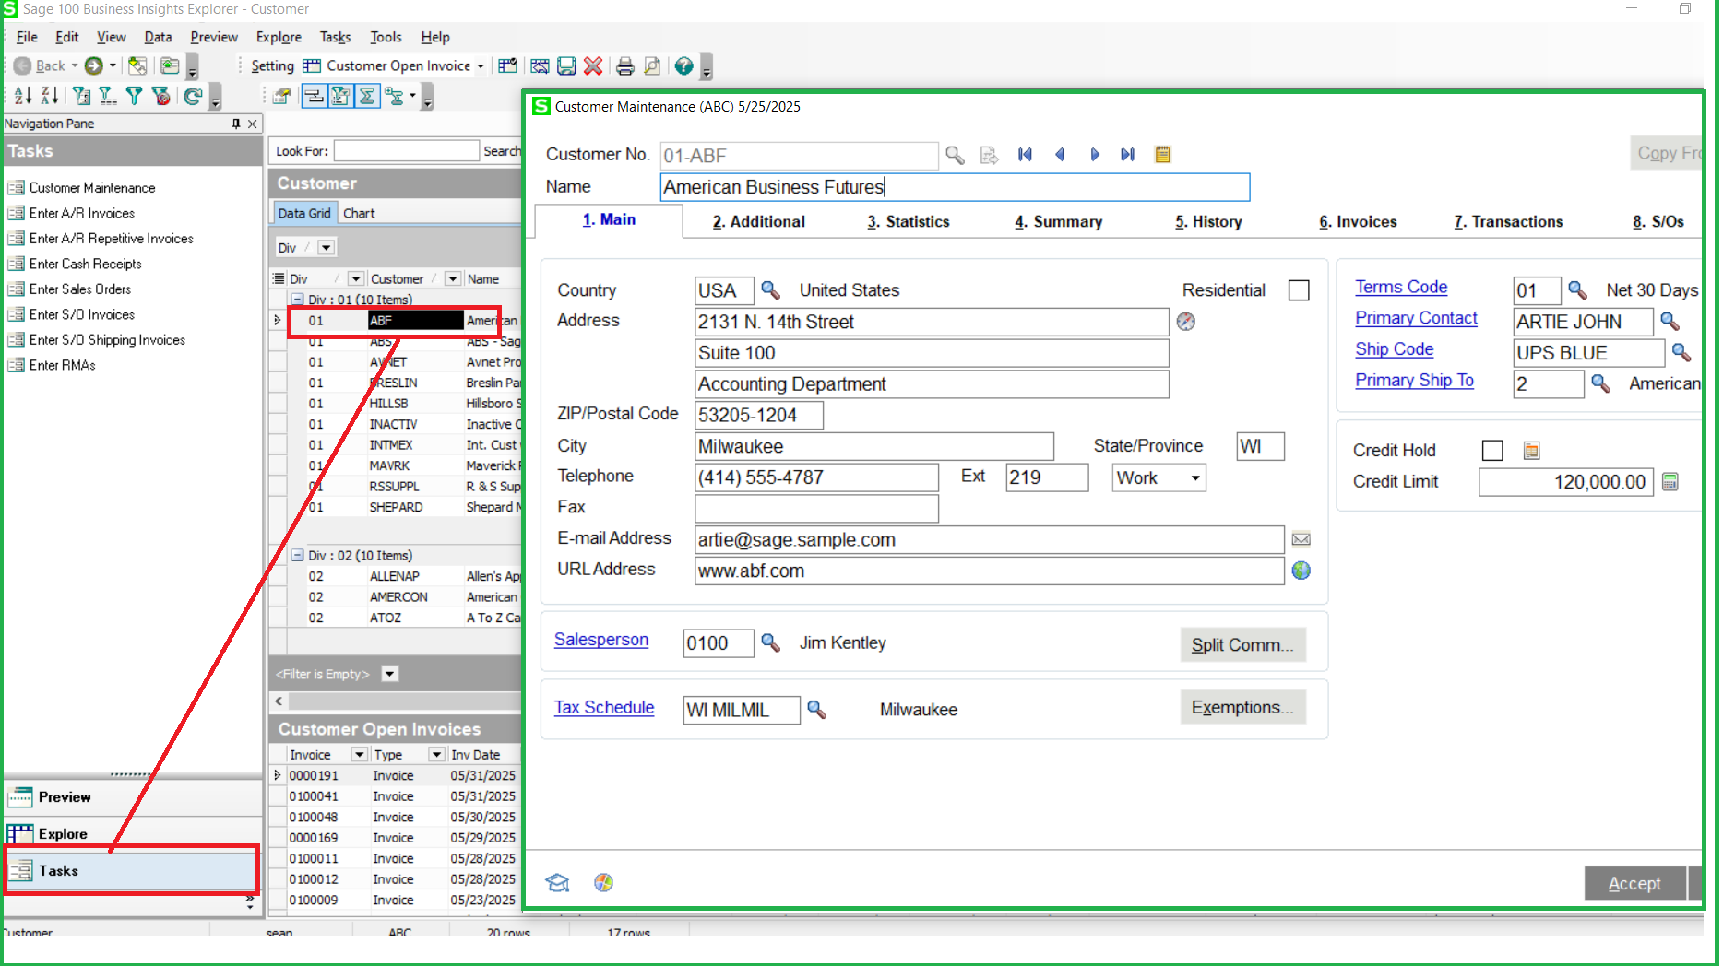Click the Accept button
This screenshot has height=966, width=1723.
[x=1634, y=882]
